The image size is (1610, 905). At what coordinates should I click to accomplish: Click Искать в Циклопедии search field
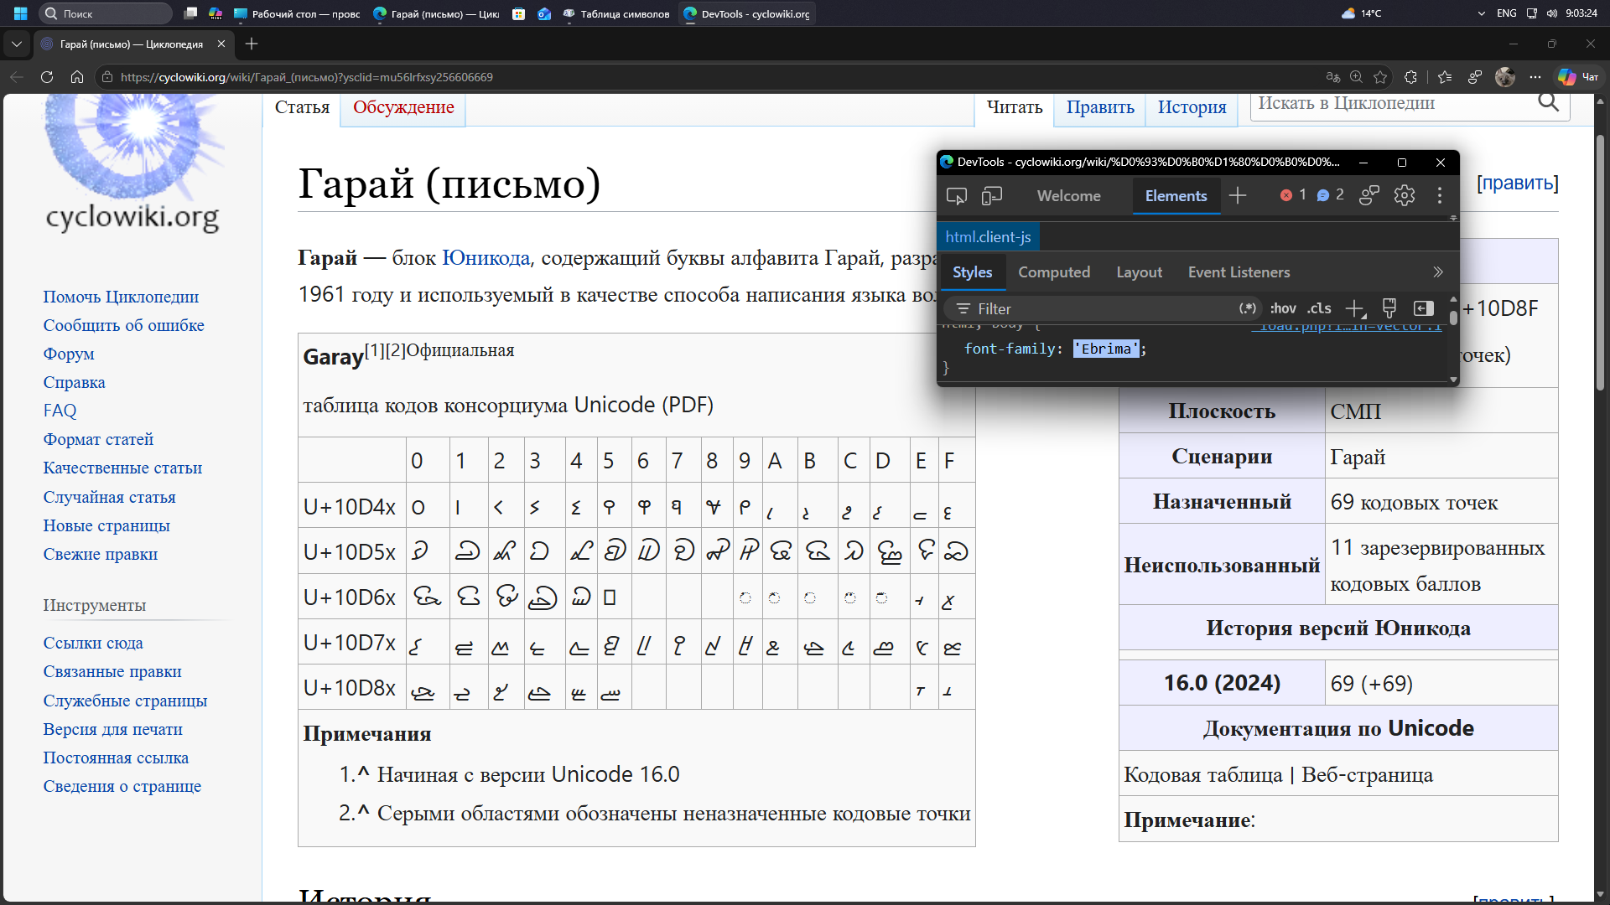[x=1392, y=103]
